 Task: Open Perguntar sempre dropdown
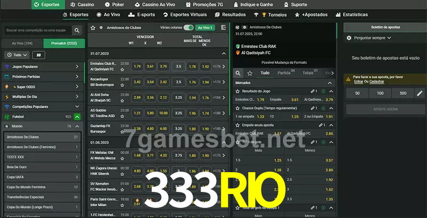372,38
